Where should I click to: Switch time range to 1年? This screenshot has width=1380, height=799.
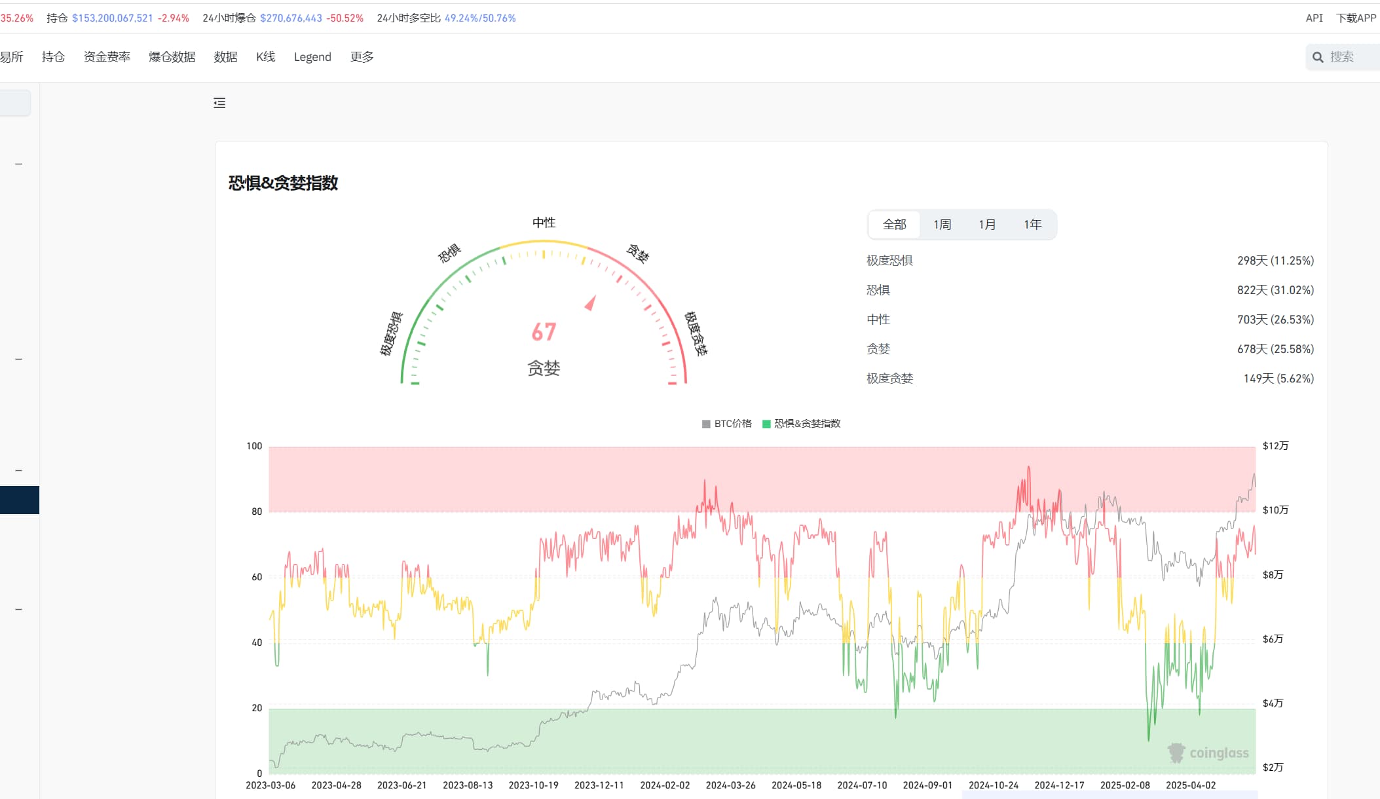pos(1032,225)
